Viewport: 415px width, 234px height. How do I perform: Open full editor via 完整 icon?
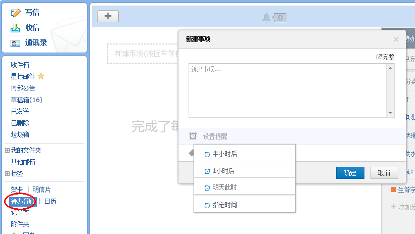point(379,57)
